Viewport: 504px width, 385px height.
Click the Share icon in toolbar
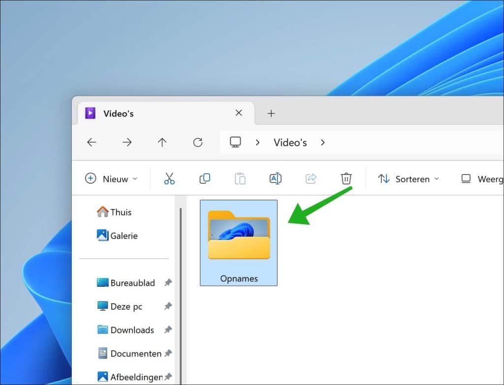click(x=311, y=179)
